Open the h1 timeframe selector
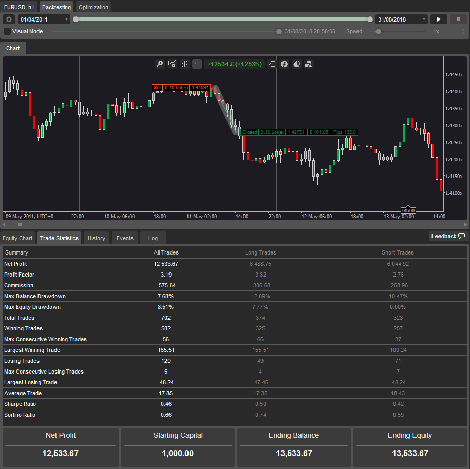Image resolution: width=470 pixels, height=469 pixels. pos(197,64)
